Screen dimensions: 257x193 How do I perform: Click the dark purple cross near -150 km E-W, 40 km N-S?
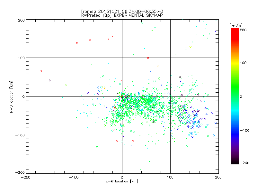pyautogui.click(x=50, y=80)
